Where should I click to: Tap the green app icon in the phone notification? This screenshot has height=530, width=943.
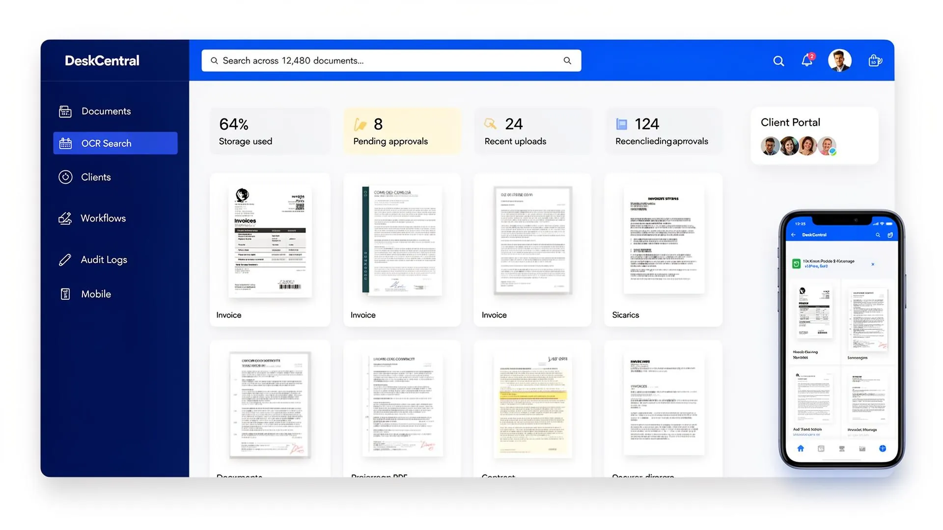point(796,264)
